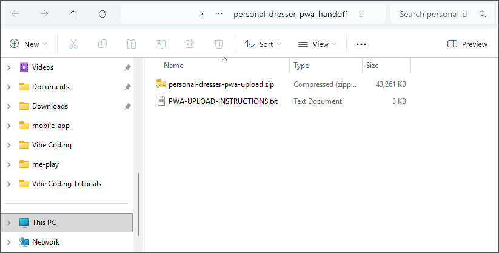Click the pin icon beside Documents
This screenshot has height=253, width=499.
click(x=127, y=87)
